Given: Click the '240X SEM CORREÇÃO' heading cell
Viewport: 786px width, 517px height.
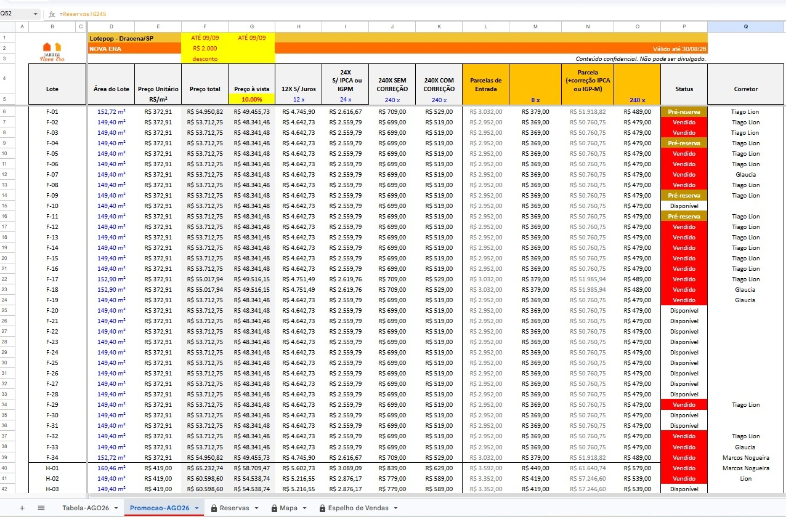Looking at the screenshot, I should (392, 84).
